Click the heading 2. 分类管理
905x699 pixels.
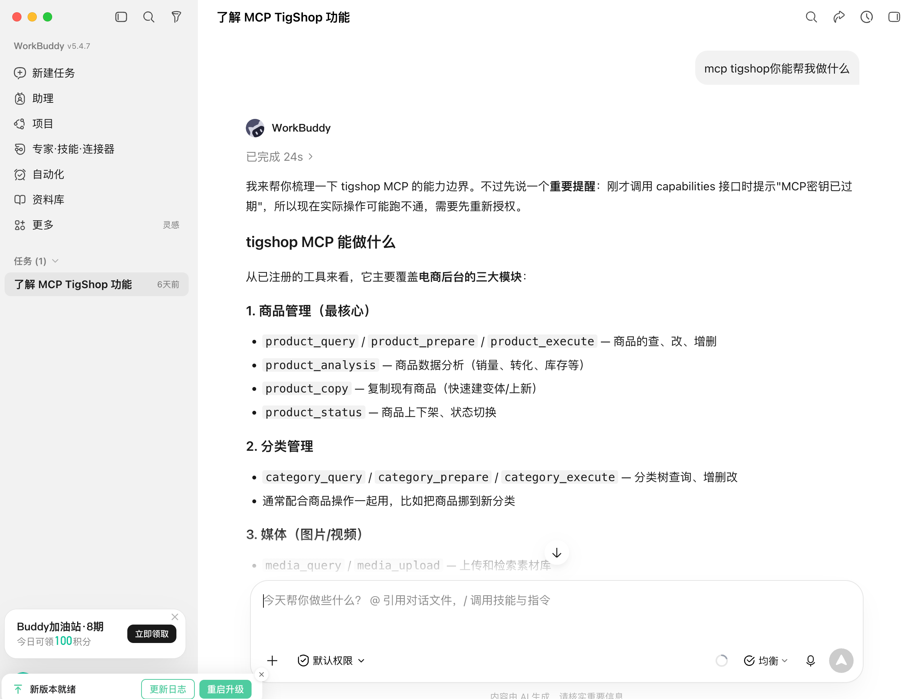coord(279,446)
